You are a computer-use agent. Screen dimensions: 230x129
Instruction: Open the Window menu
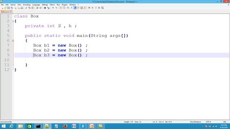click(73, 5)
